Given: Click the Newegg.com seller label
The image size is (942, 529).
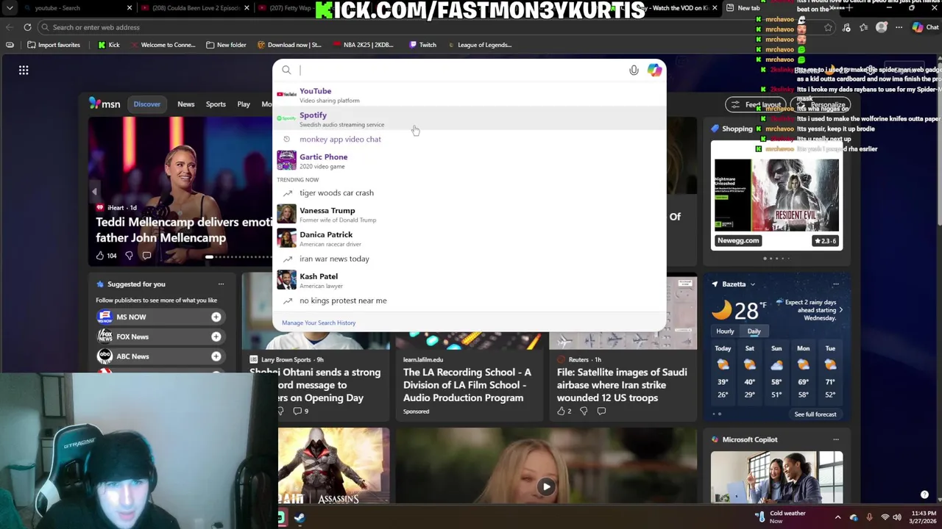Looking at the screenshot, I should (738, 240).
